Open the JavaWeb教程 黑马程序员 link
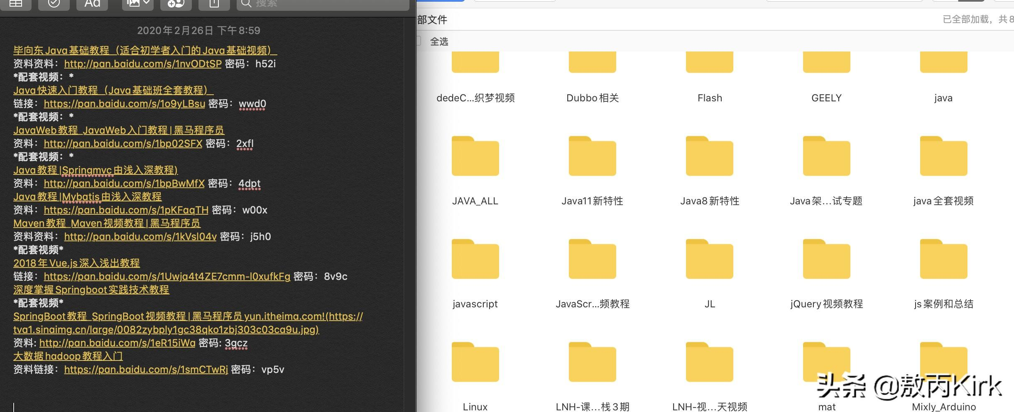This screenshot has height=412, width=1014. [x=119, y=130]
